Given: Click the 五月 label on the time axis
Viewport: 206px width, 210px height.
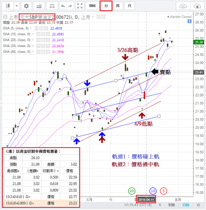Looking at the screenshot, I should 178,200.
